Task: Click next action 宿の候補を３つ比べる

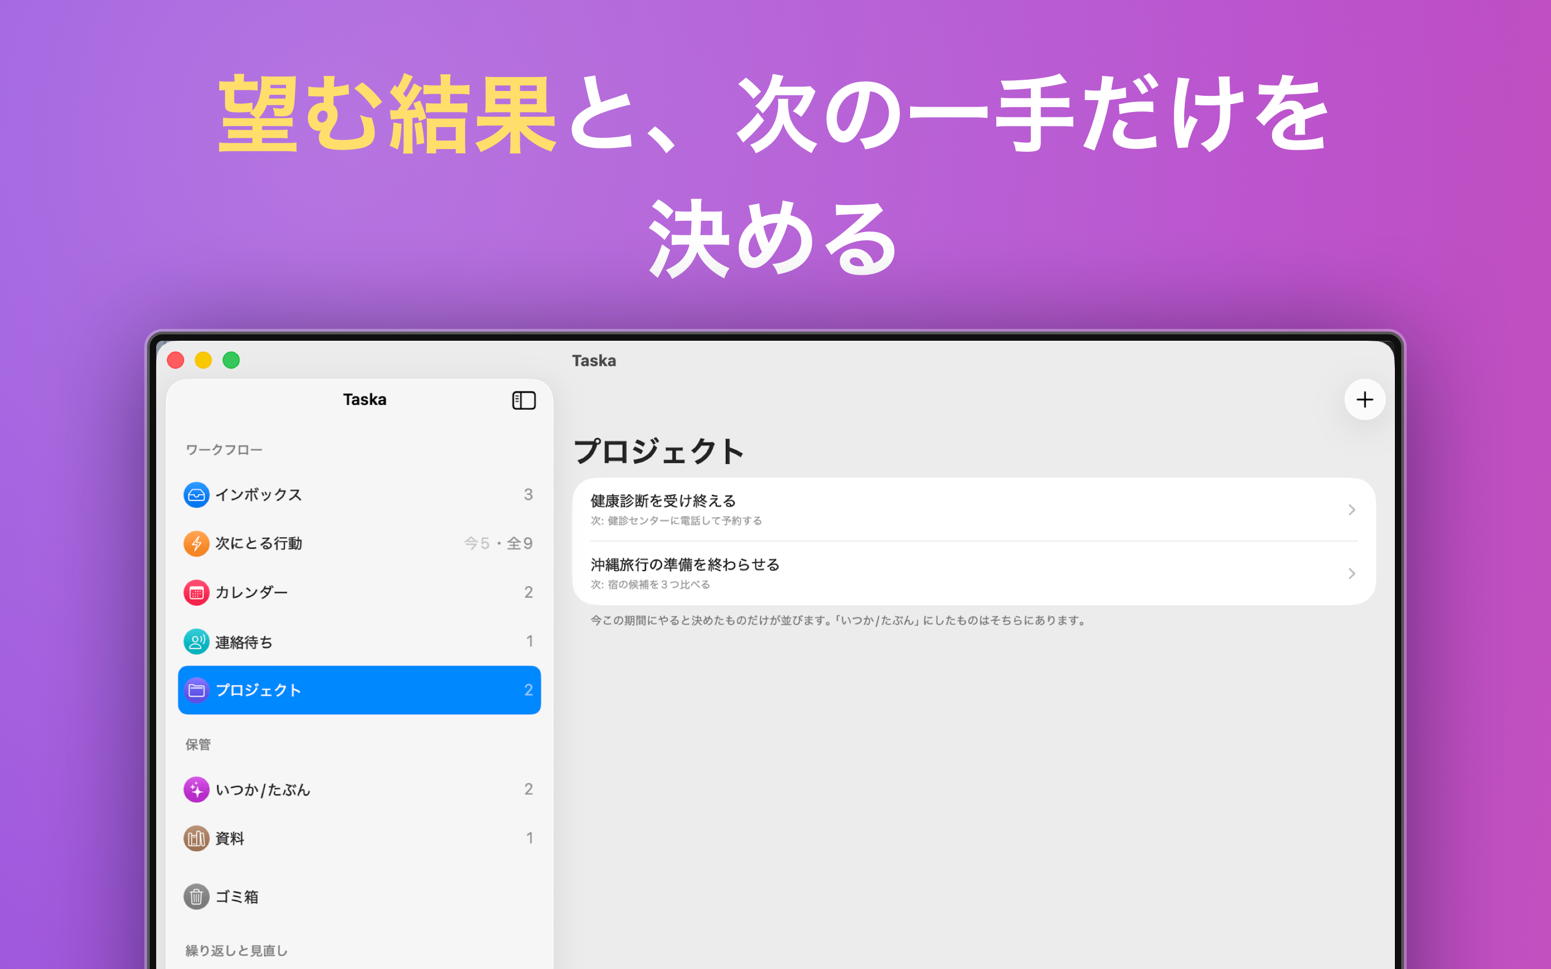Action: (x=659, y=585)
